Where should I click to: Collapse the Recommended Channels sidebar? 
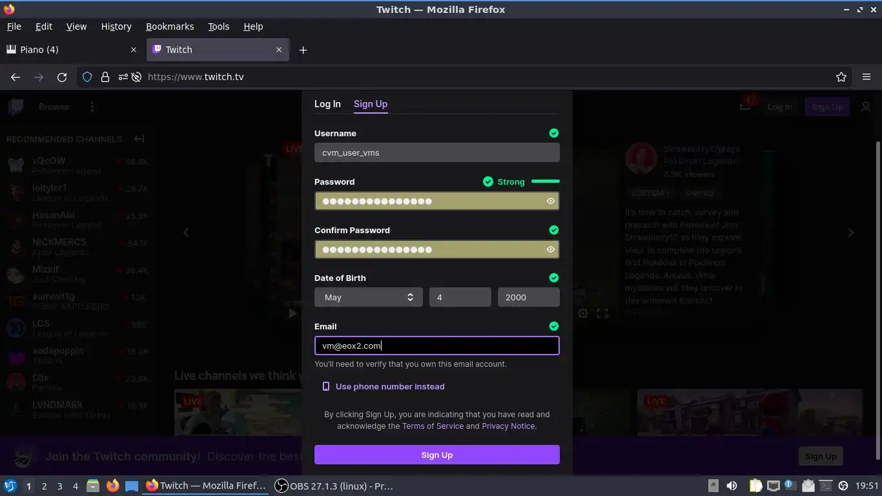click(x=139, y=139)
